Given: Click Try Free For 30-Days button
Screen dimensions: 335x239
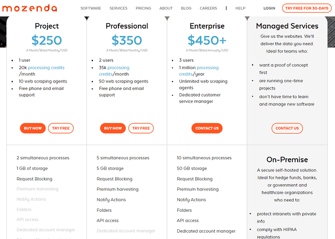Looking at the screenshot, I should point(307,8).
